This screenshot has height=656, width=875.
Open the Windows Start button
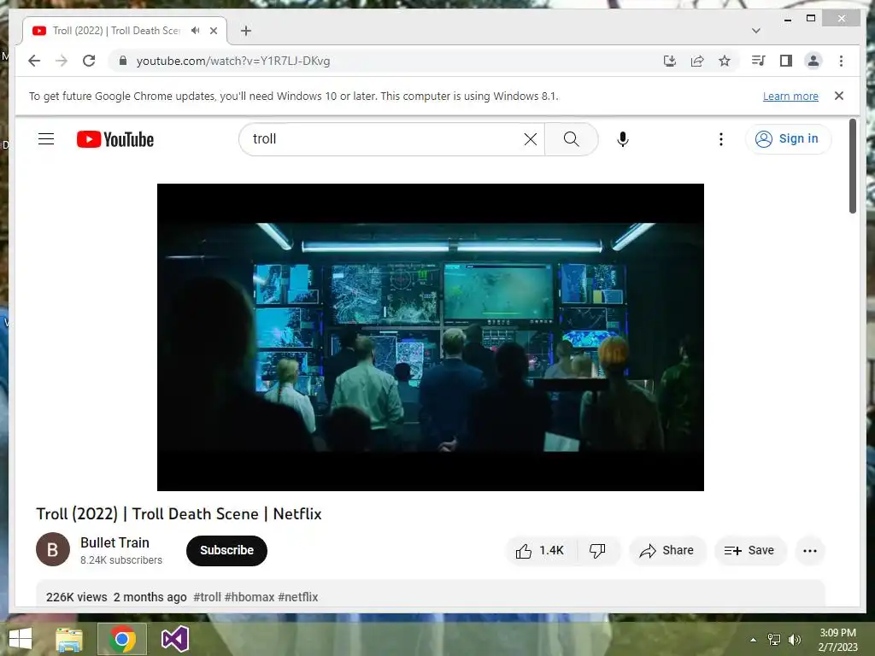click(21, 639)
